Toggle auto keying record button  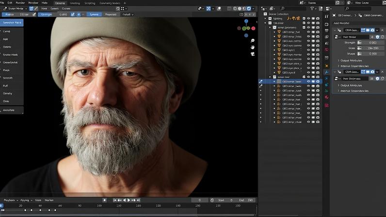click(105, 200)
